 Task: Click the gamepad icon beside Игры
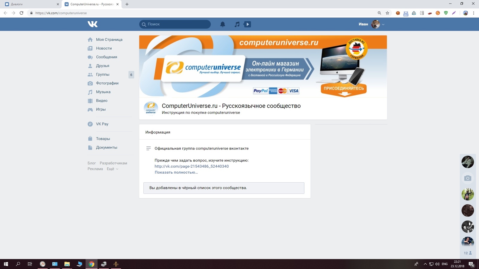[90, 109]
